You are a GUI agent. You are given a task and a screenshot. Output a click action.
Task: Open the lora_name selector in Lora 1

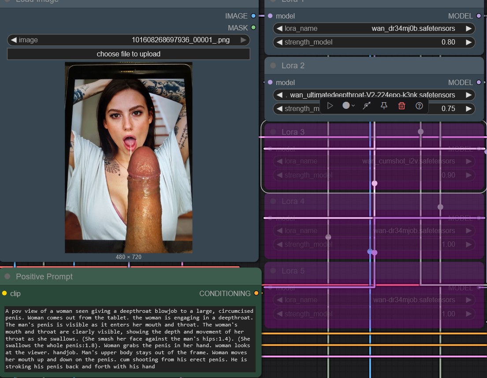click(x=374, y=29)
